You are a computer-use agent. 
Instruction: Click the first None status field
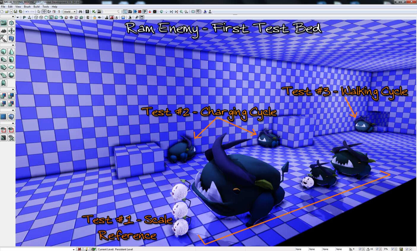click(x=300, y=249)
